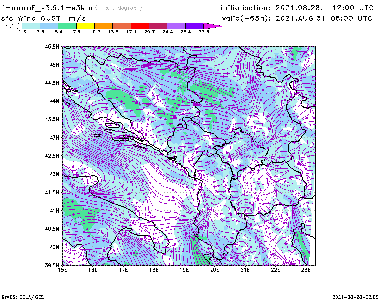Screen dimensions: 389x300
Task: Click the '19E' longitude label
Action: click(184, 270)
